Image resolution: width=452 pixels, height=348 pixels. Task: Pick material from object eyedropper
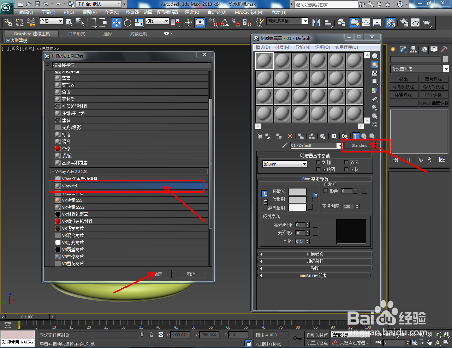tap(285, 145)
